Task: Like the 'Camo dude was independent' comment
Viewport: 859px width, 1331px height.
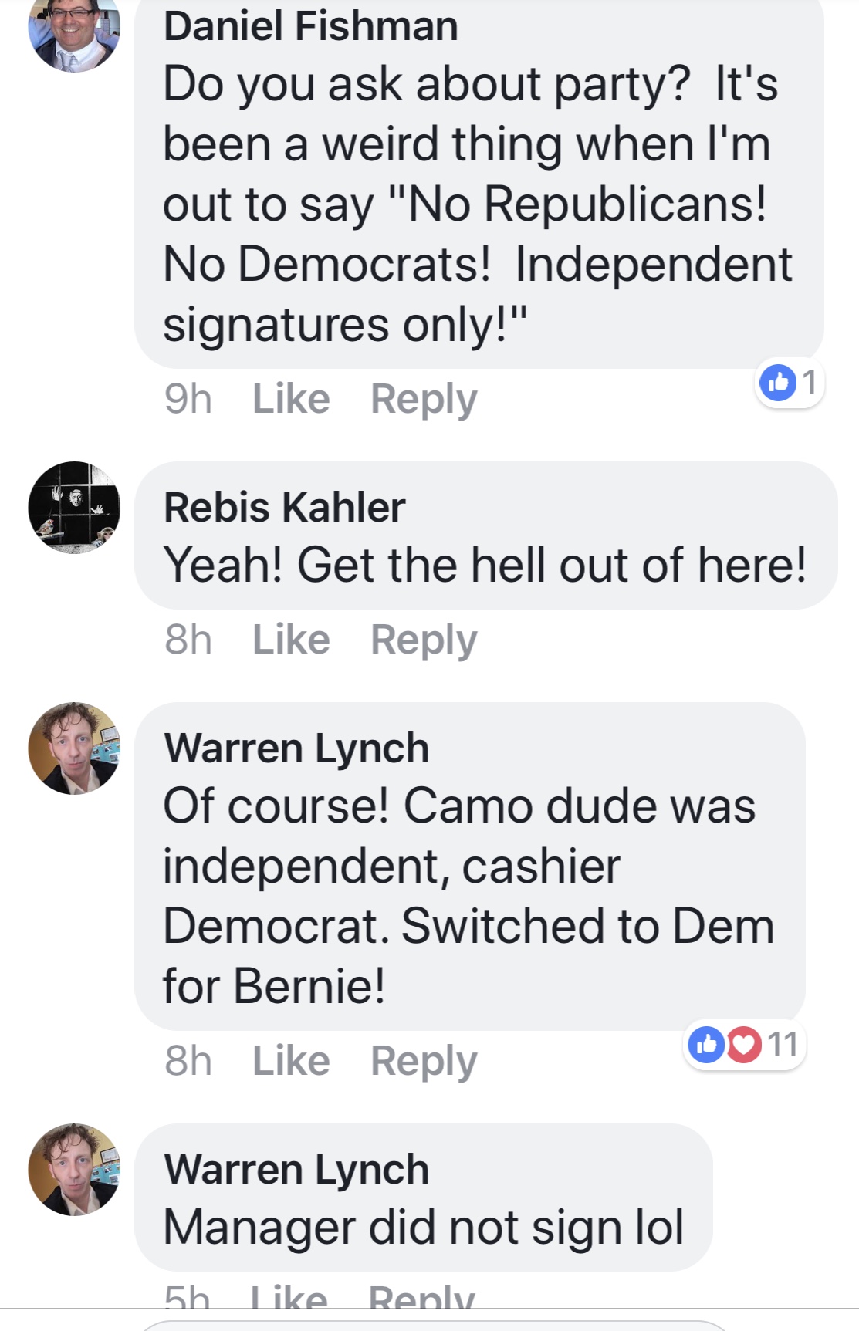Action: pyautogui.click(x=291, y=1061)
